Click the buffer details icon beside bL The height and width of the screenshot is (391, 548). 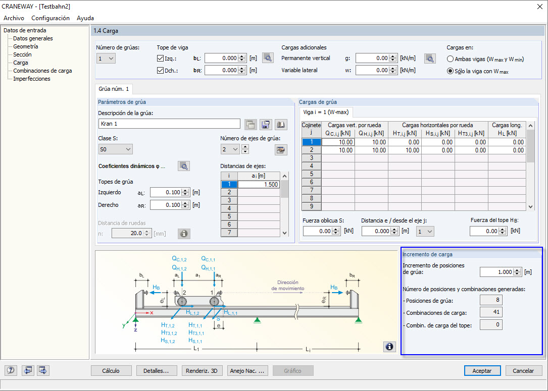click(268, 58)
